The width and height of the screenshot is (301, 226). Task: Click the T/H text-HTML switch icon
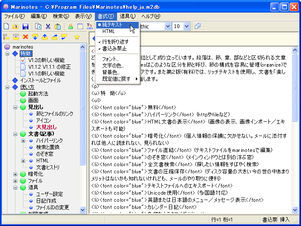[x=89, y=26]
